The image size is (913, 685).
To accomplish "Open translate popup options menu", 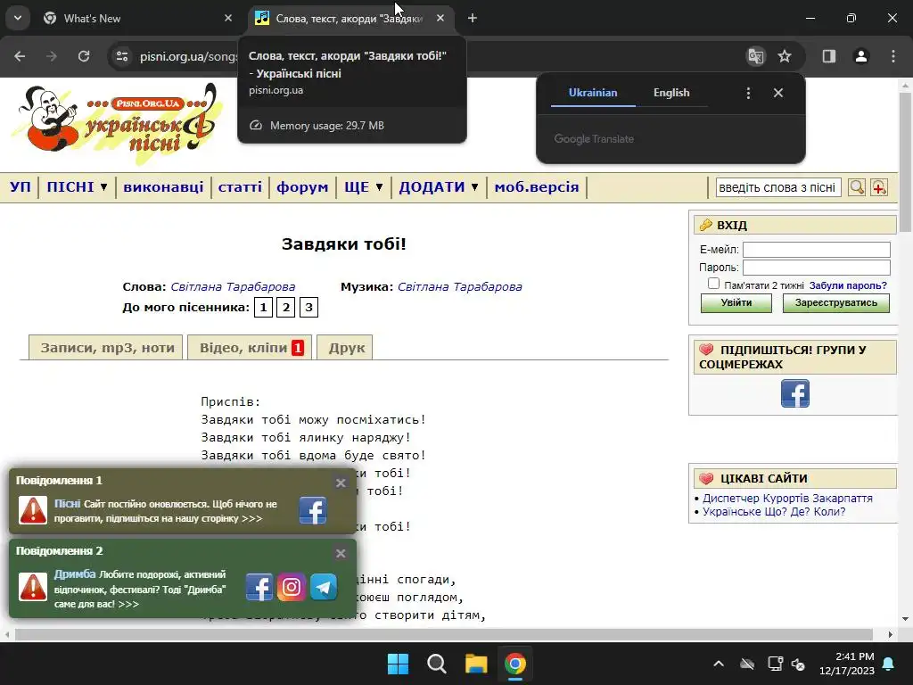I will [x=748, y=93].
